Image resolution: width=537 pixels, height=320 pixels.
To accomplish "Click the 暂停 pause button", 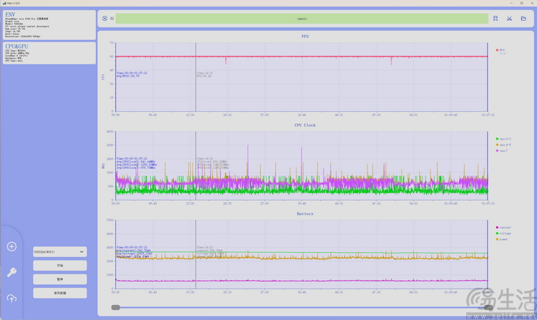I will pyautogui.click(x=59, y=279).
